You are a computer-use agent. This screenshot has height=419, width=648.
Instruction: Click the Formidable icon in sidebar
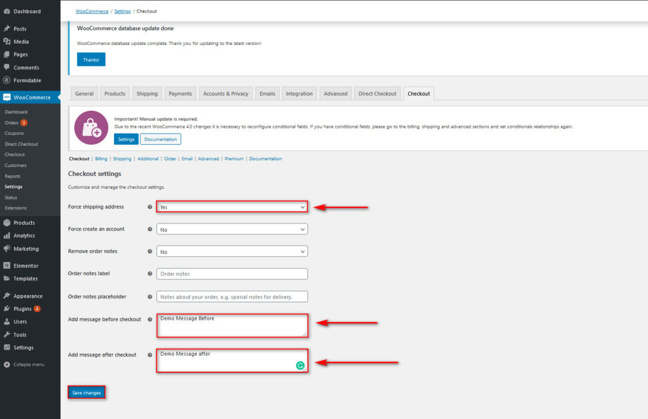pyautogui.click(x=6, y=80)
